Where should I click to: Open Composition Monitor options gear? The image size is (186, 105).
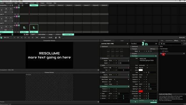98,70
